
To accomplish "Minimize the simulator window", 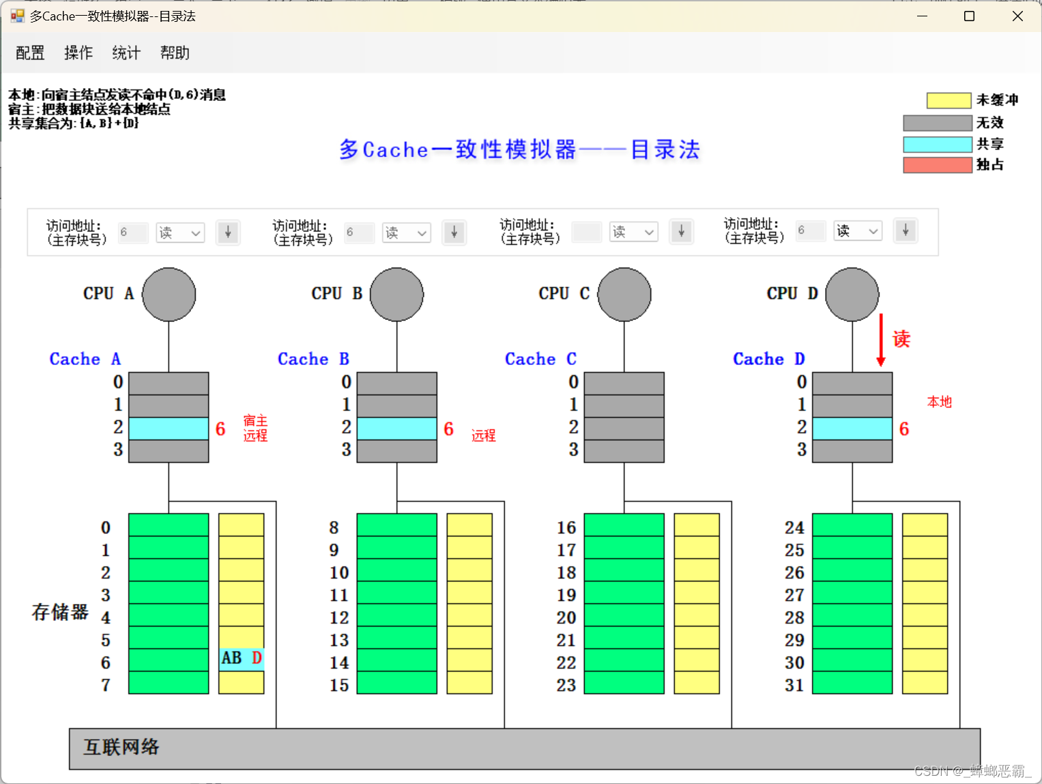I will coord(923,16).
